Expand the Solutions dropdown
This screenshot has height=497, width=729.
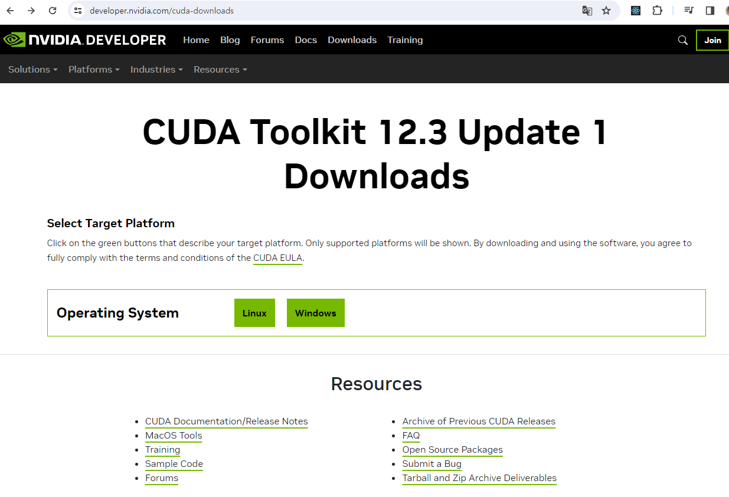(33, 69)
